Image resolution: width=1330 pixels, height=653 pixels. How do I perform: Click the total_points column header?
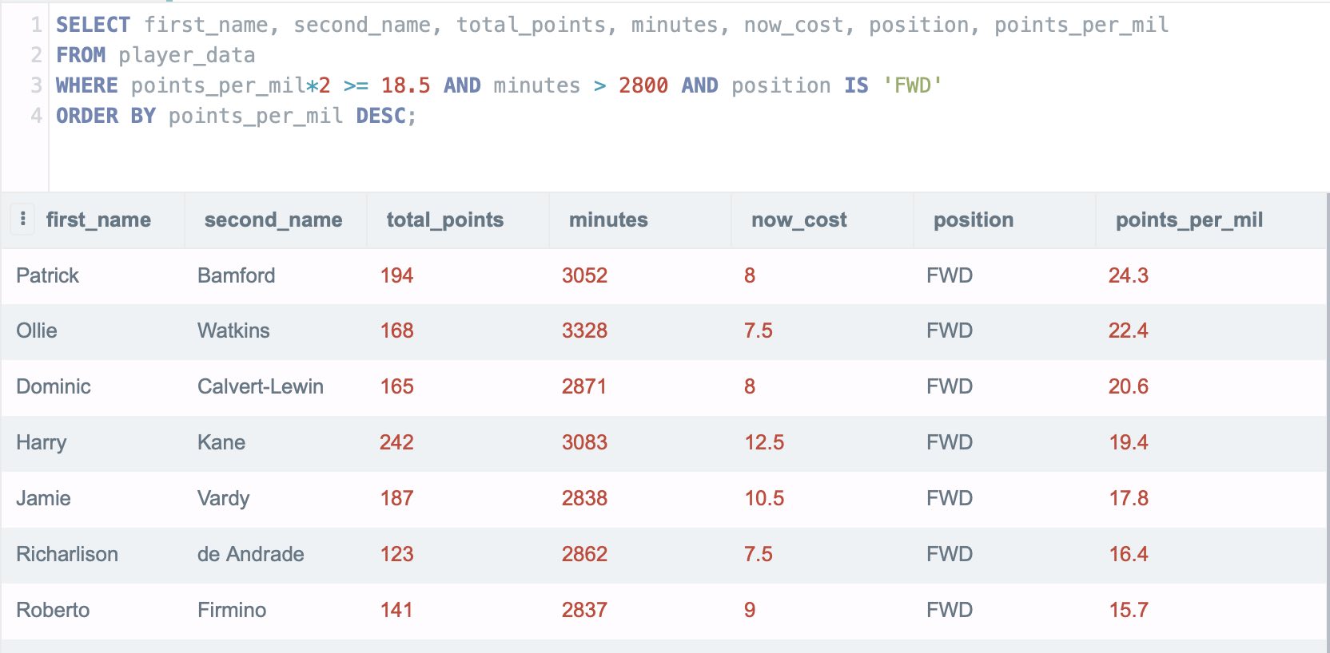pos(445,220)
